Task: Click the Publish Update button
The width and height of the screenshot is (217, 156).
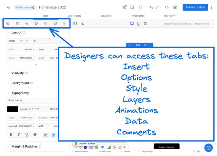Action: (195, 7)
